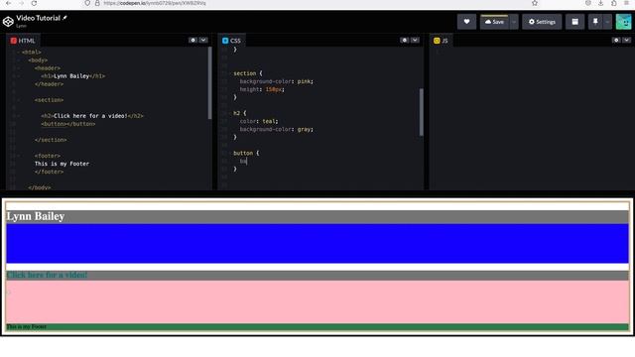Collapse fold arrow beside <header> tag

point(19,68)
